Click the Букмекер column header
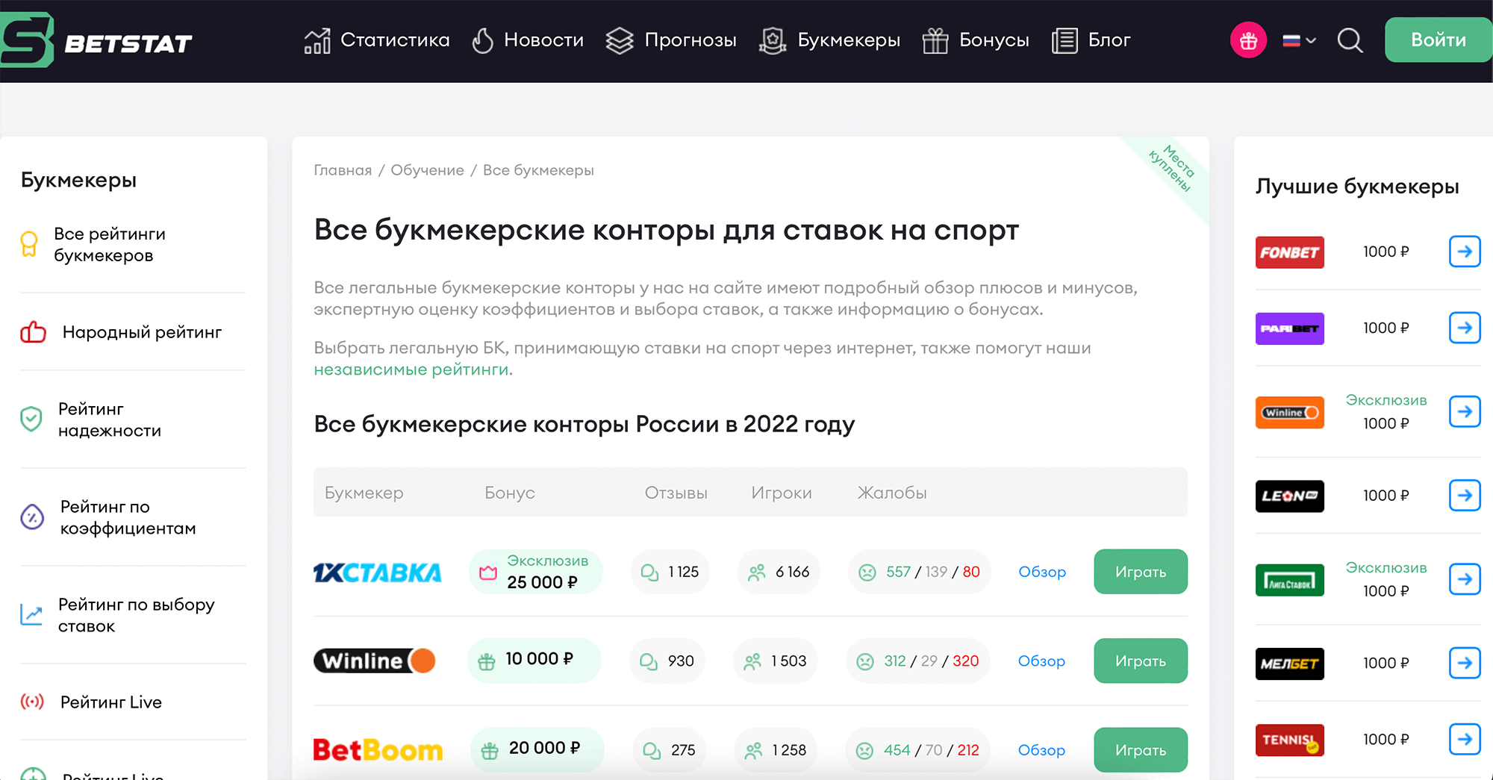 point(364,493)
